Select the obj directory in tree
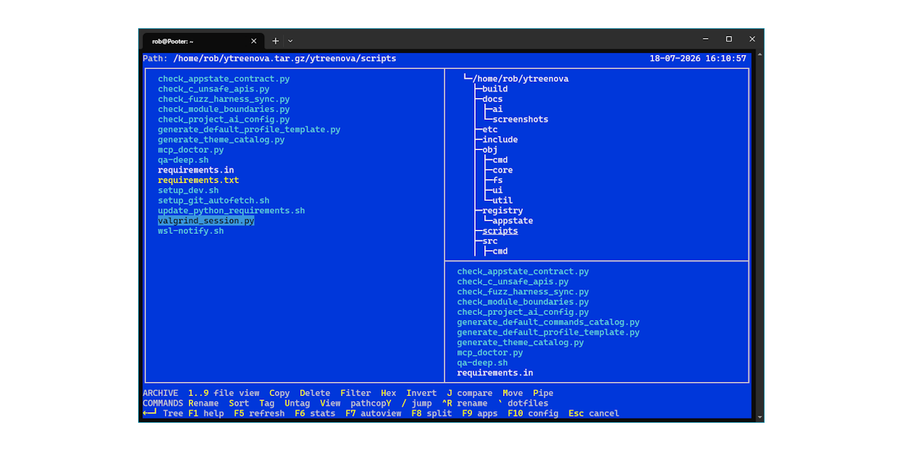This screenshot has height=451, width=902. tap(490, 150)
